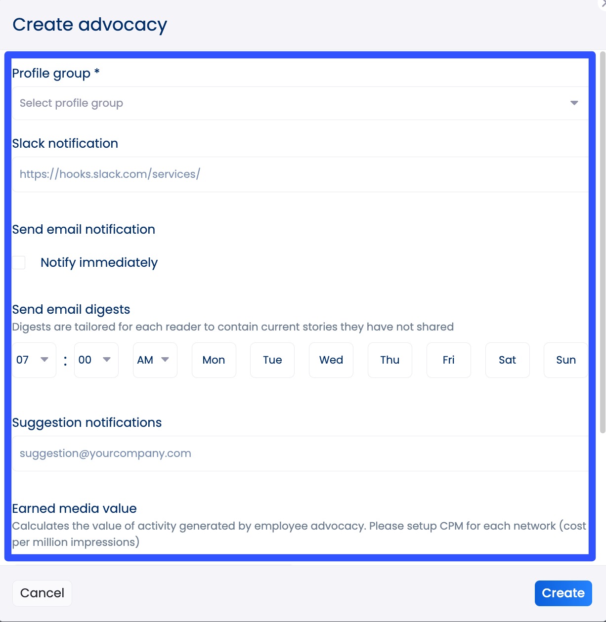The height and width of the screenshot is (622, 606).
Task: Click the Create button
Action: tap(563, 593)
